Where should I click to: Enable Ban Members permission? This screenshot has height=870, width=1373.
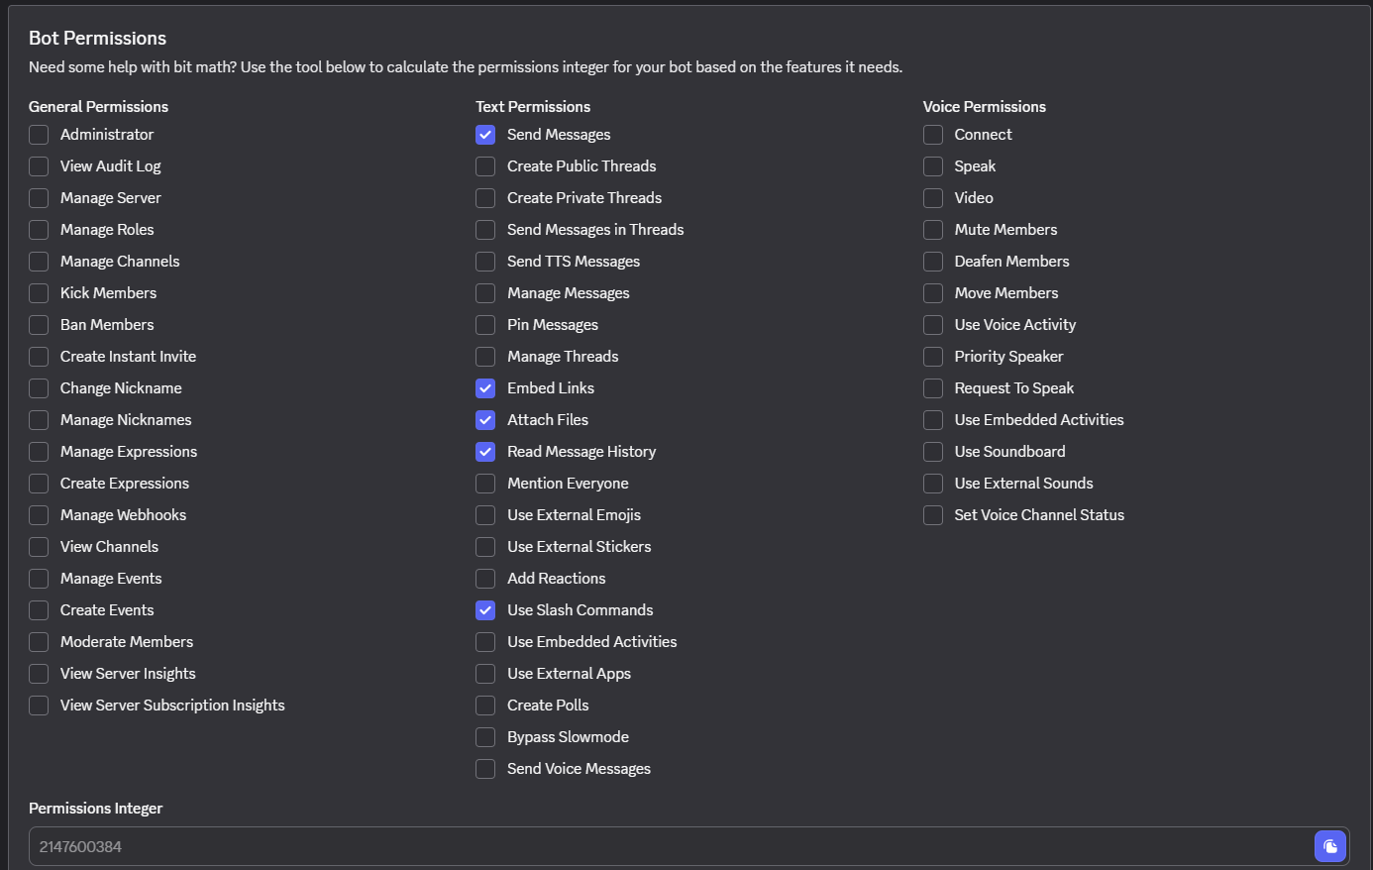pyautogui.click(x=39, y=325)
